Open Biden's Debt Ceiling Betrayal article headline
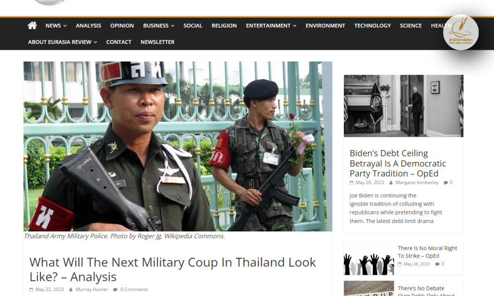Image resolution: width=494 pixels, height=296 pixels. point(398,163)
